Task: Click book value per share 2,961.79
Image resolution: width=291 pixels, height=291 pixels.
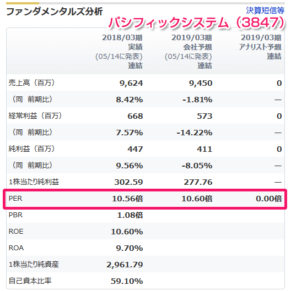Action: point(125,265)
